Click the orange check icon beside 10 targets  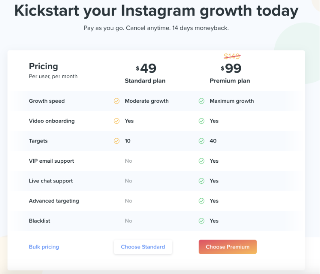117,141
